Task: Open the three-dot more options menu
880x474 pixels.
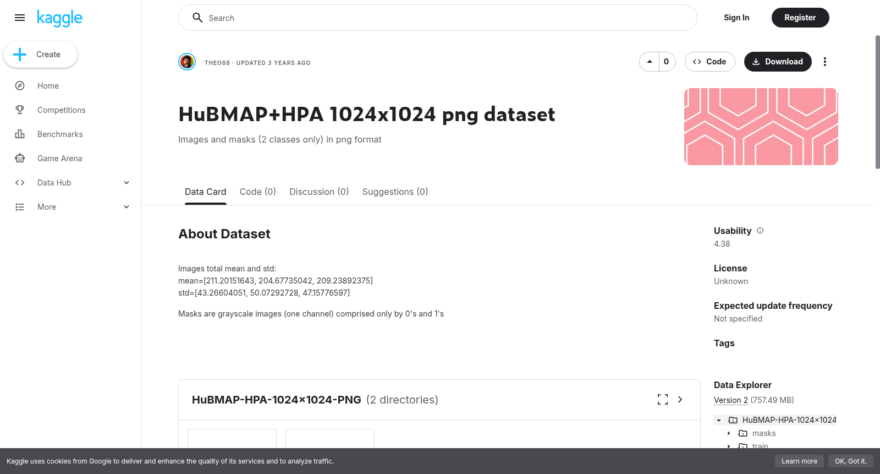Action: tap(824, 62)
